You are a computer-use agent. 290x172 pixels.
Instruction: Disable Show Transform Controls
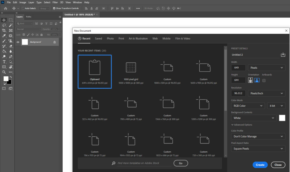coord(54,8)
